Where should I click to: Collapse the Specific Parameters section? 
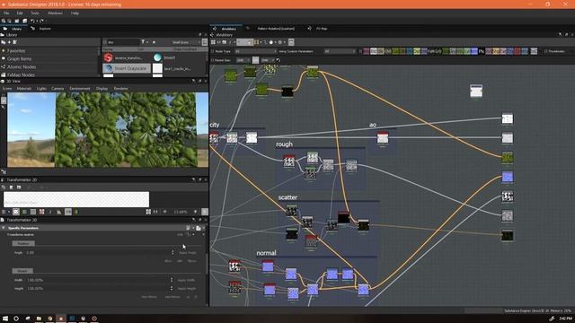click(x=4, y=228)
